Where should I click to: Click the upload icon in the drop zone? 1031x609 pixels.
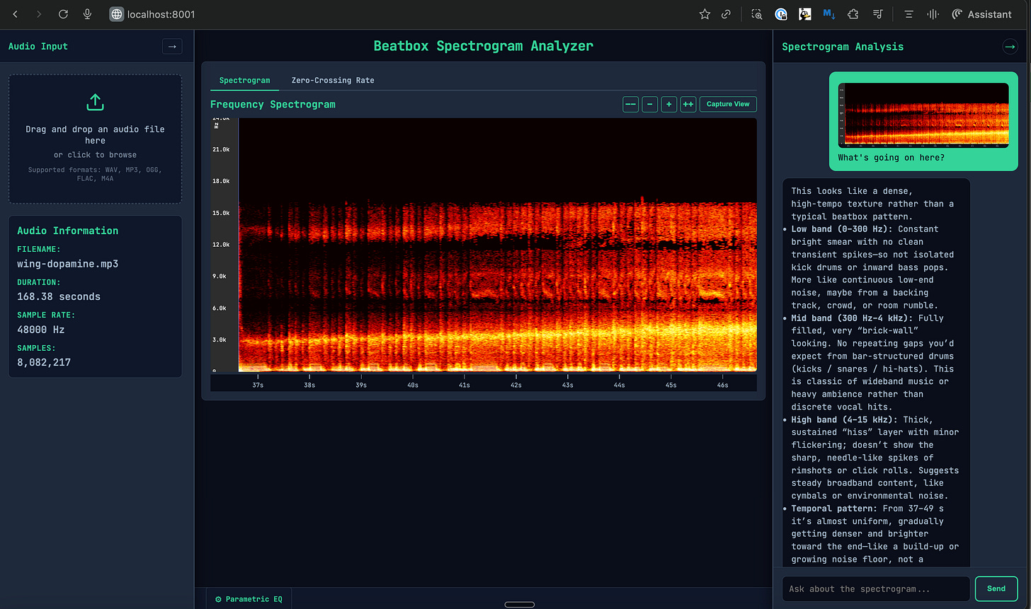[95, 103]
